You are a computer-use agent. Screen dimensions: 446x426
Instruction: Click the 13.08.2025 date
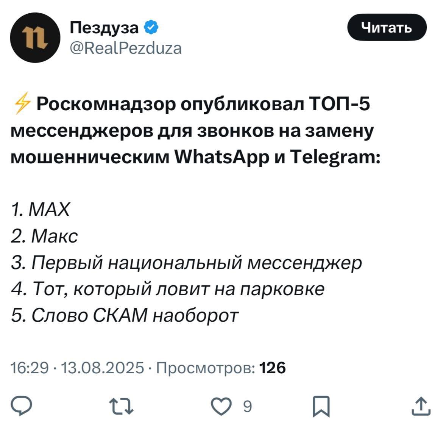[102, 368]
